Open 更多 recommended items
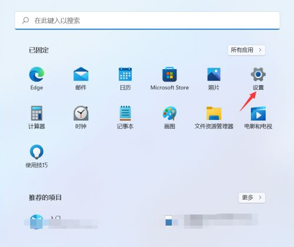This screenshot has width=294, height=247. (x=252, y=197)
